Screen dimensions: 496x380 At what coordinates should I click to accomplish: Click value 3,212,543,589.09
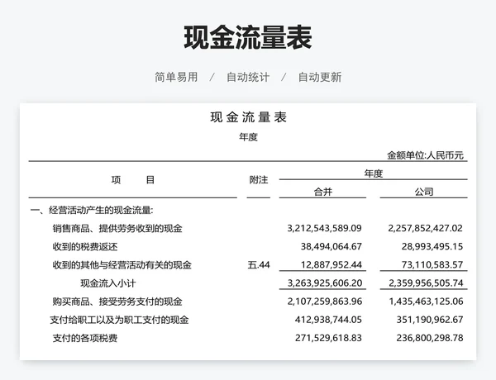[x=325, y=228]
